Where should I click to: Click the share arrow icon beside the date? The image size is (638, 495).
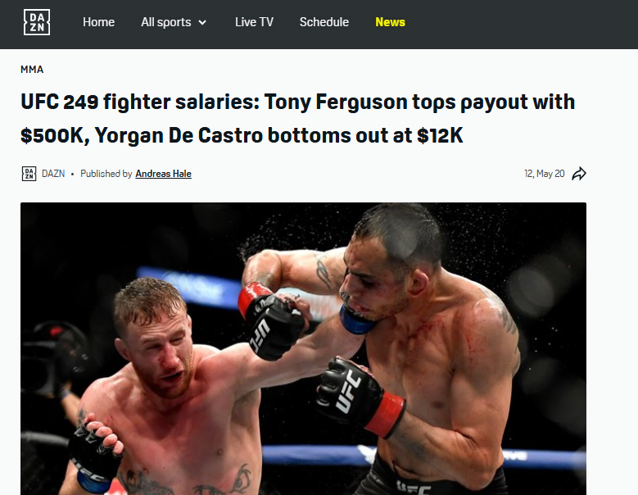[579, 174]
